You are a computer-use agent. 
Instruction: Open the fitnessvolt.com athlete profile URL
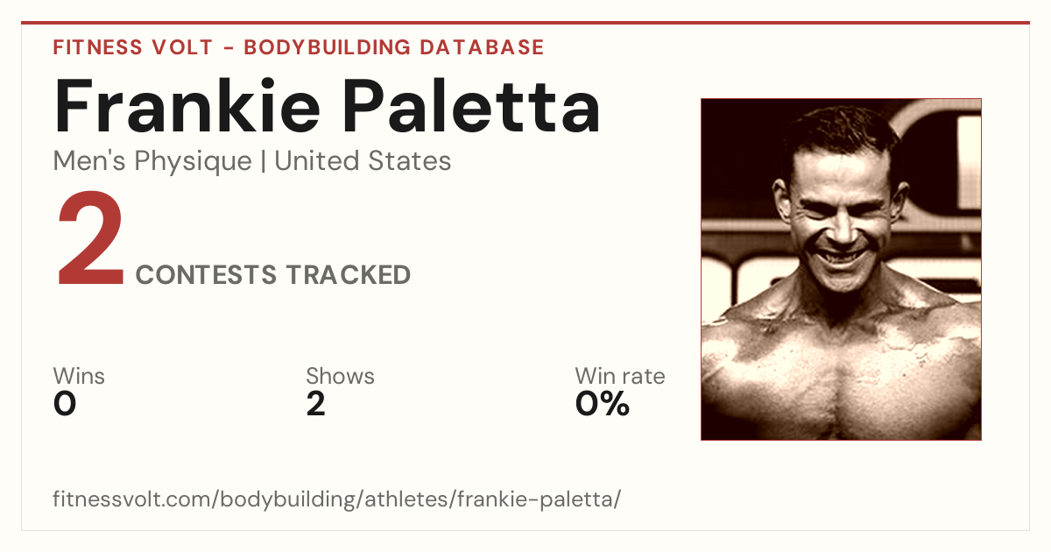point(337,499)
